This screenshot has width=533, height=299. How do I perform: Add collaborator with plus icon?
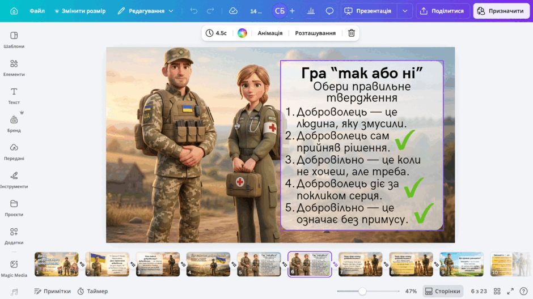coord(293,11)
